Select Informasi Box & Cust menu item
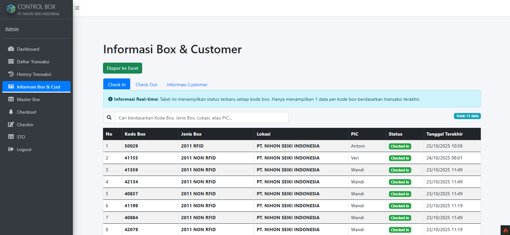 [38, 87]
